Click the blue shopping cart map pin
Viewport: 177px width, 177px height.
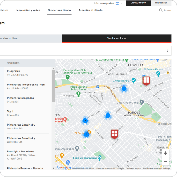[x=68, y=162]
